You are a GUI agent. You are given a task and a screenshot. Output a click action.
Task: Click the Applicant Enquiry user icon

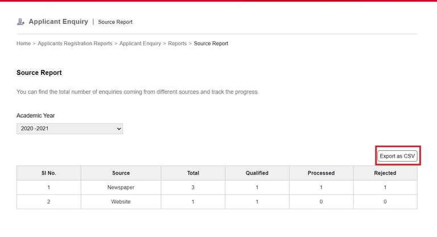[x=20, y=22]
